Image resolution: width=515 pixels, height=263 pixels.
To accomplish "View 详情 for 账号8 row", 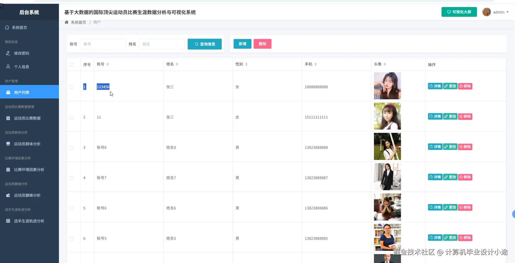I will coord(435,147).
